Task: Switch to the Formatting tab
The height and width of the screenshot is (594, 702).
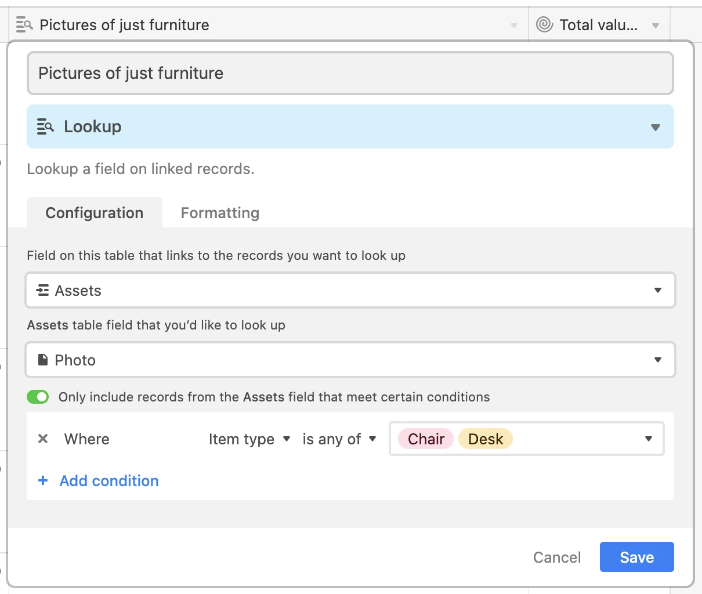Action: tap(220, 213)
